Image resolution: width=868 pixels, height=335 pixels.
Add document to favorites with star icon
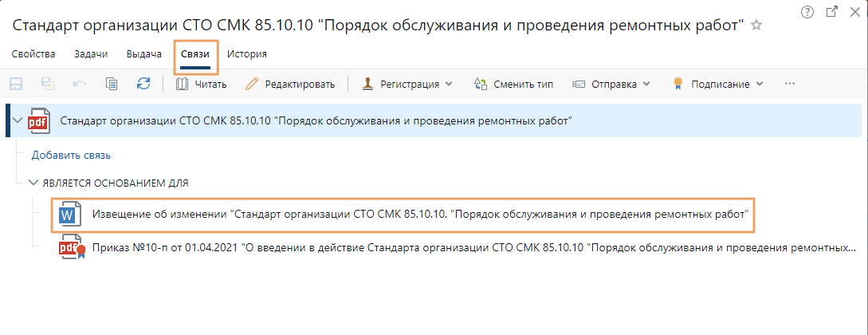[x=756, y=26]
